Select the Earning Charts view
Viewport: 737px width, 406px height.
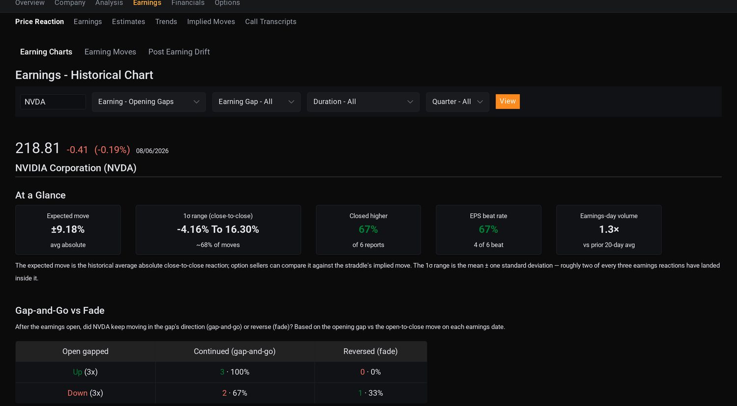coord(46,52)
